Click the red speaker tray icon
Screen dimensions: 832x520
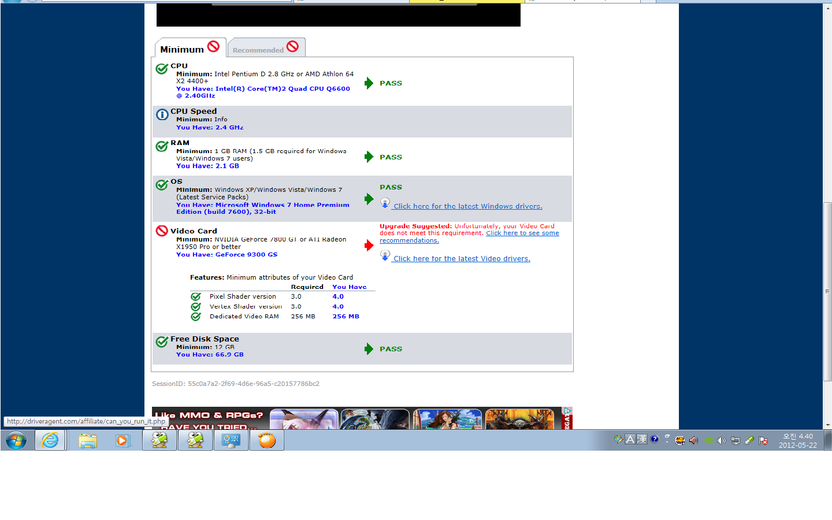tap(694, 440)
